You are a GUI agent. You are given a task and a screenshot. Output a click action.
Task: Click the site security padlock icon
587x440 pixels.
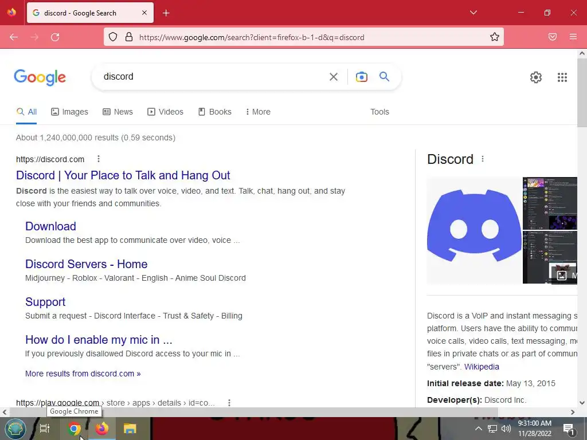[129, 37]
